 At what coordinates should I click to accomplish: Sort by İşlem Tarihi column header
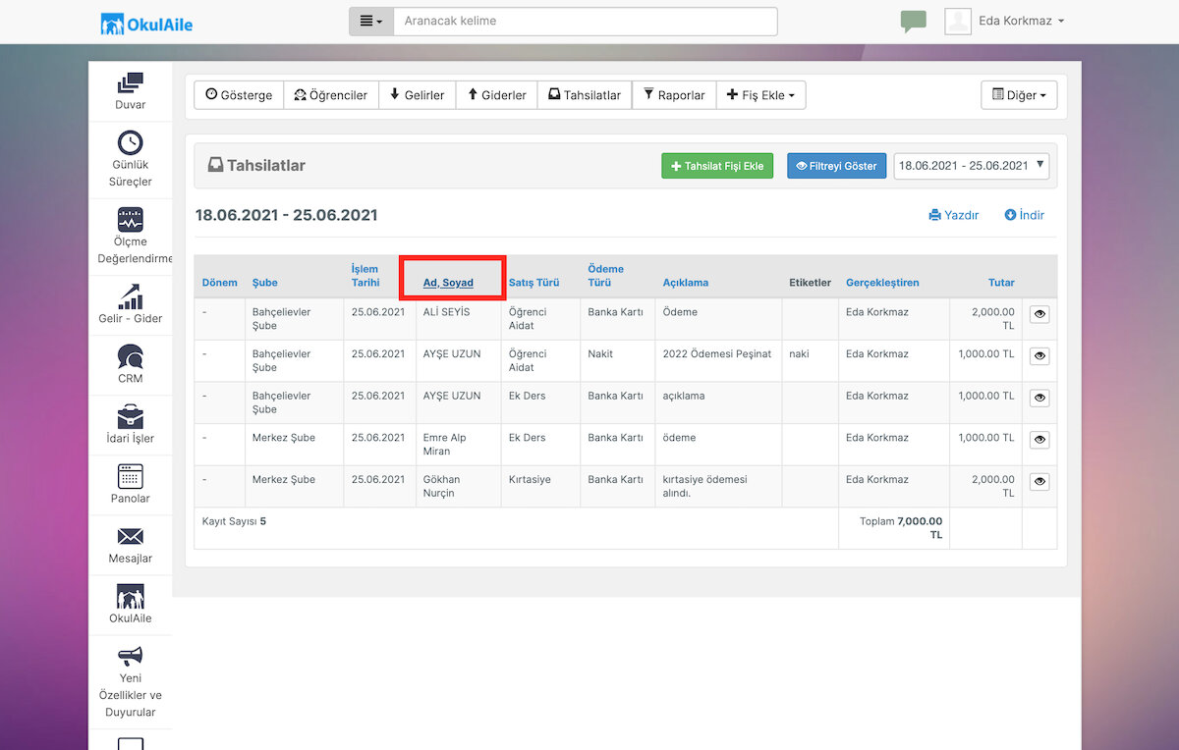(x=365, y=276)
